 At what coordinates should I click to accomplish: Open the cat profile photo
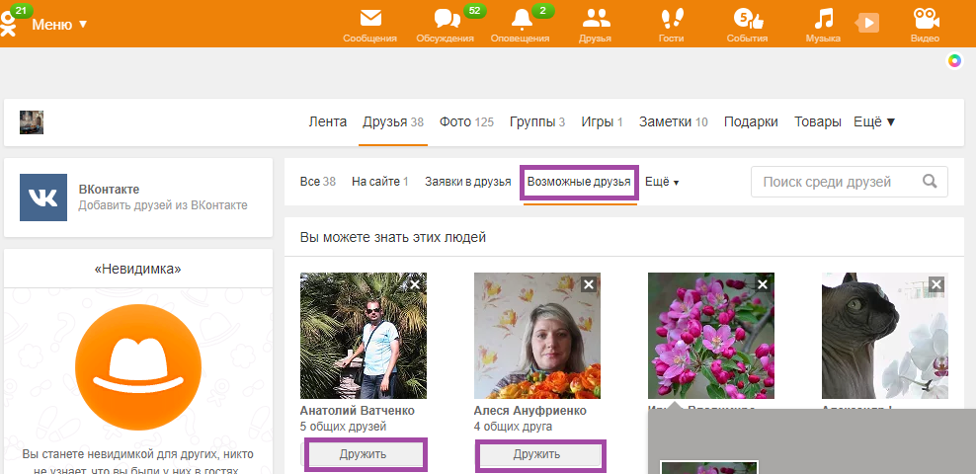pos(884,336)
